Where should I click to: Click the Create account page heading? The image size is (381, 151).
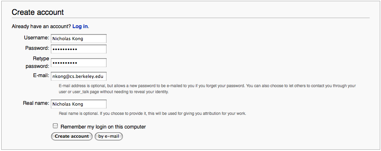pyautogui.click(x=38, y=12)
